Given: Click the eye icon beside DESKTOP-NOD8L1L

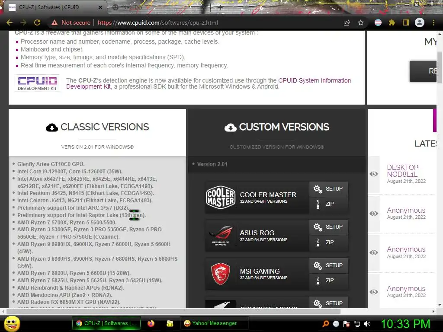Looking at the screenshot, I should coord(374,174).
